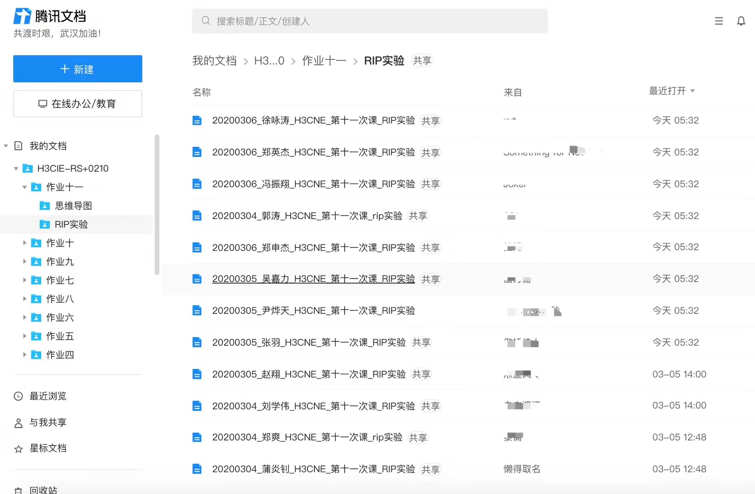Click the 星标文档 star icon
Image resolution: width=755 pixels, height=494 pixels.
(x=18, y=449)
